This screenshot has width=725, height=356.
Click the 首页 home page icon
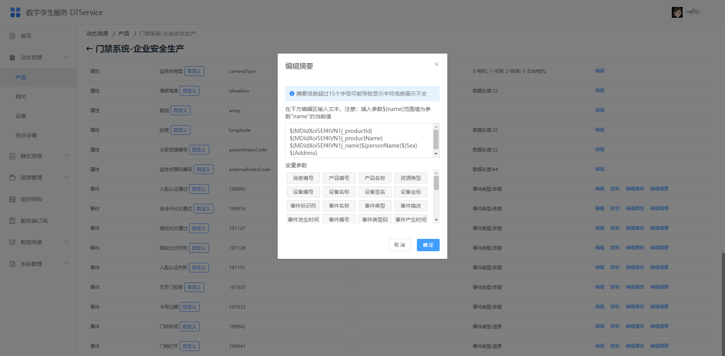tap(12, 36)
